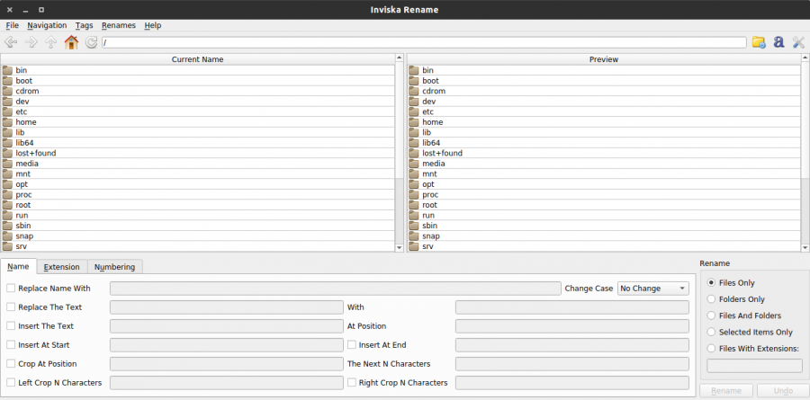Select the Folders Only radio option
This screenshot has width=810, height=400.
coord(711,298)
